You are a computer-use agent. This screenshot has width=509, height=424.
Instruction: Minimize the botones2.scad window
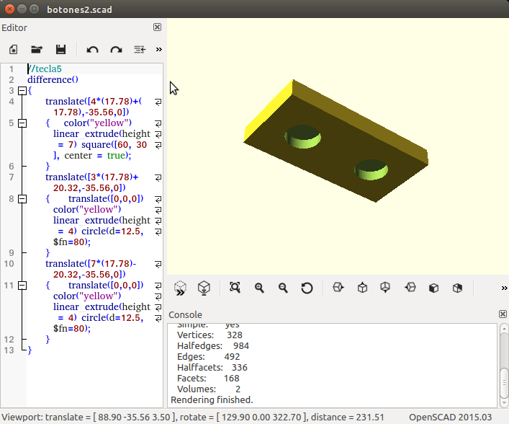tap(22, 9)
